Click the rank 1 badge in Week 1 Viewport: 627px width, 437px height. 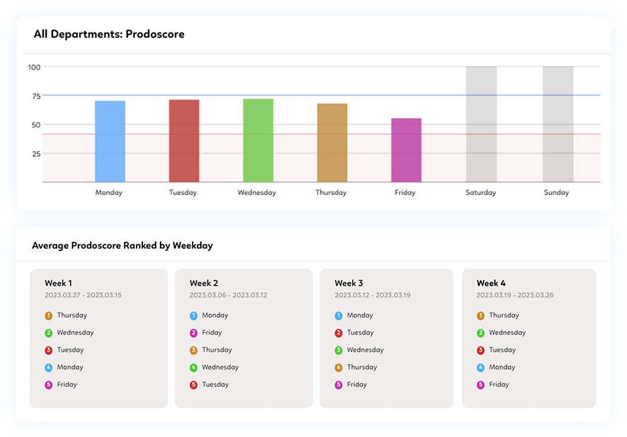pos(49,315)
